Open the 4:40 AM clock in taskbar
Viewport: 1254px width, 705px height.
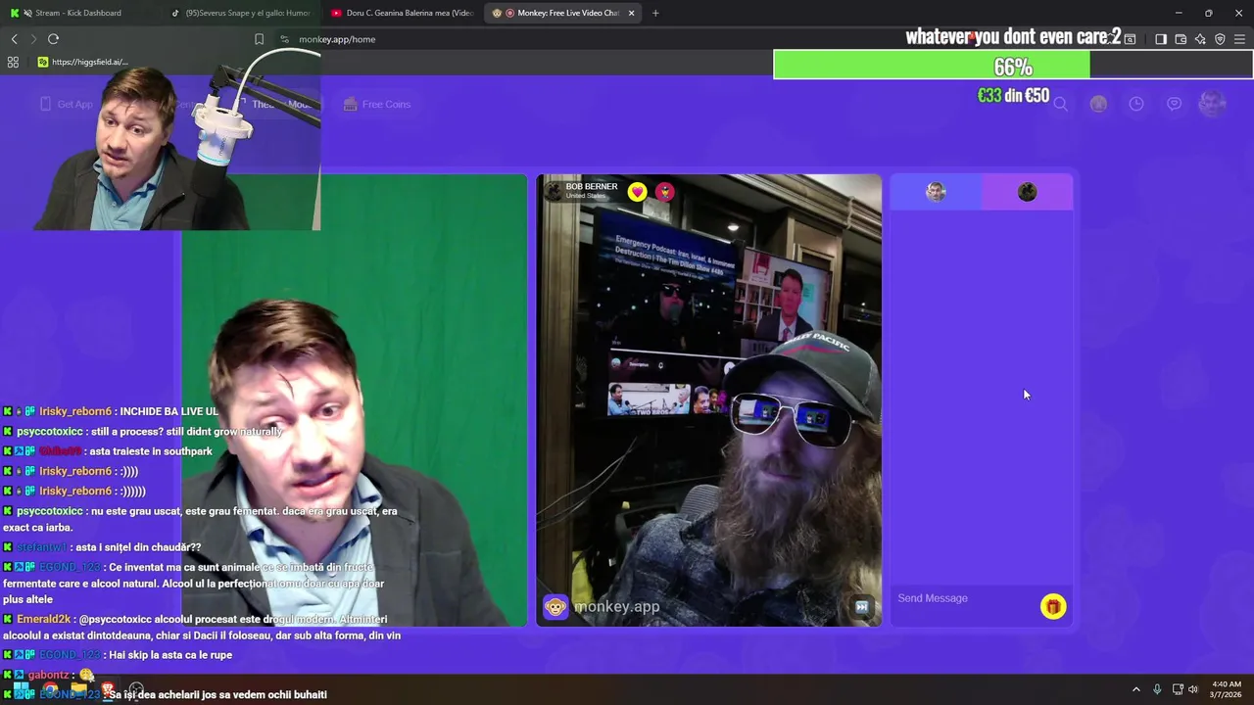click(x=1227, y=689)
